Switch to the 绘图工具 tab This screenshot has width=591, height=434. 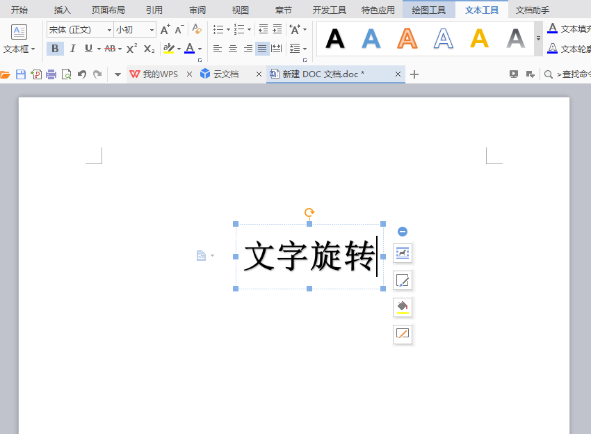[x=428, y=10]
